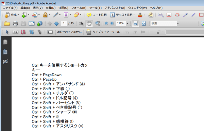Image resolution: width=204 pixels, height=131 pixels.
Task: Click the Email envelope icon
Action: click(32, 23)
